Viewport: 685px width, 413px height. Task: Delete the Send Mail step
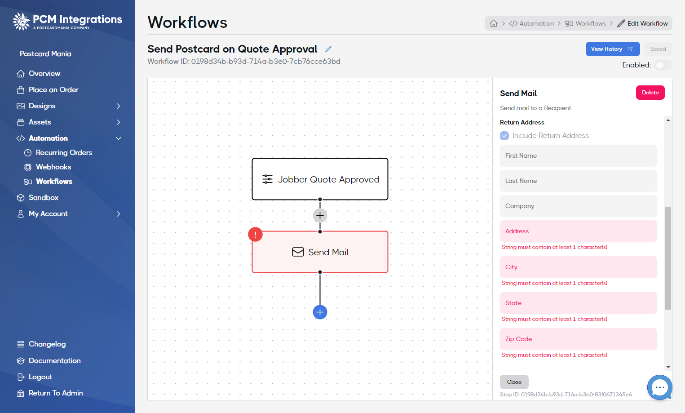click(x=650, y=93)
